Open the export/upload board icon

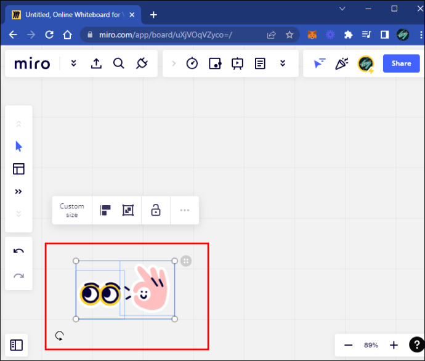tap(96, 63)
